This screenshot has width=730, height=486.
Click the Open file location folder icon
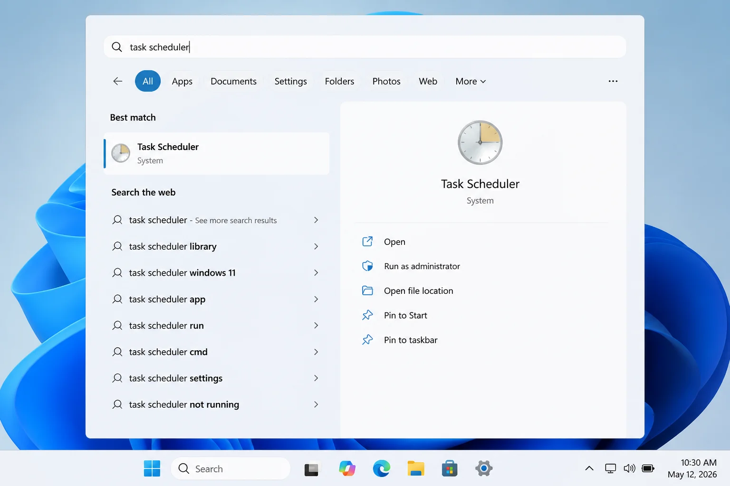367,290
